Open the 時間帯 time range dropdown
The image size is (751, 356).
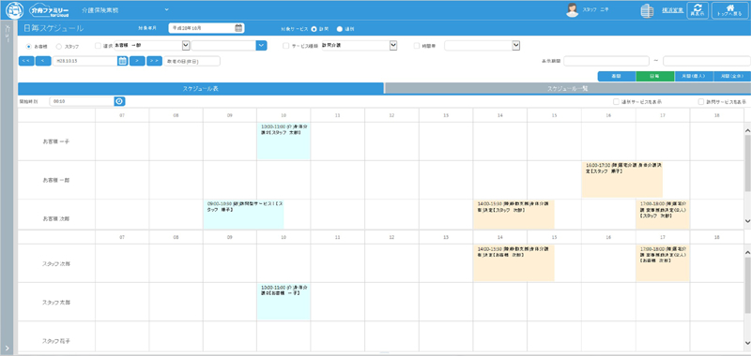click(x=483, y=45)
